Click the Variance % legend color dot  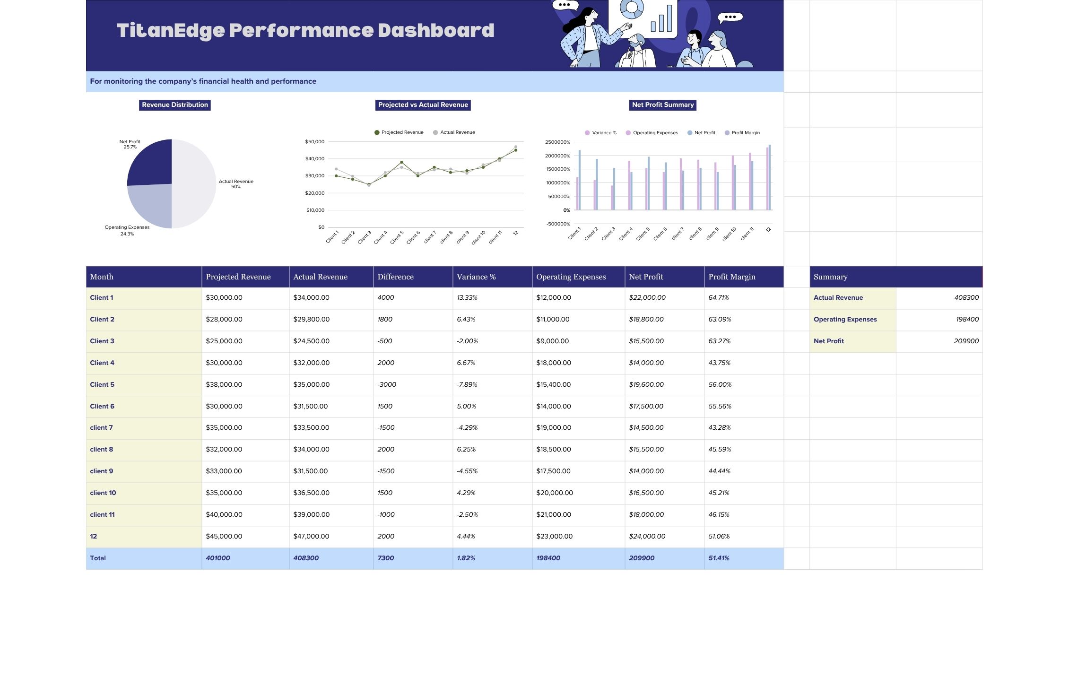pos(588,133)
